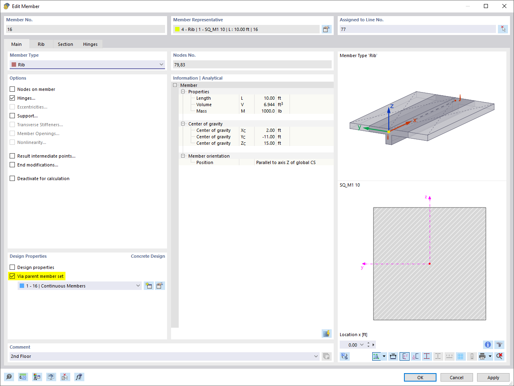
Task: Click the gray T-beam section icon
Action: click(499, 345)
